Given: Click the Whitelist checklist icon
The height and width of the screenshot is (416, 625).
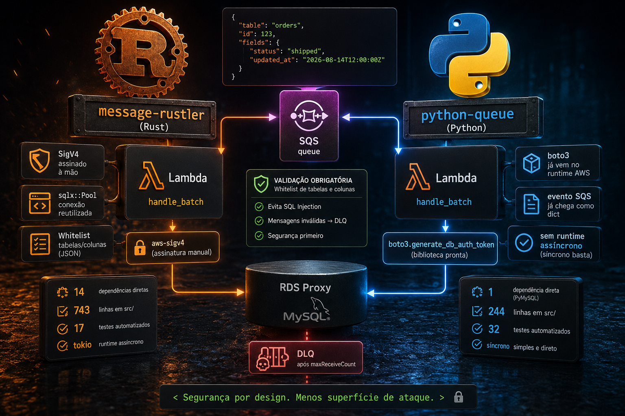Looking at the screenshot, I should coord(40,244).
